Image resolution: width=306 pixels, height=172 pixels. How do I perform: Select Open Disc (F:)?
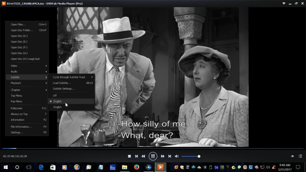tap(27, 48)
